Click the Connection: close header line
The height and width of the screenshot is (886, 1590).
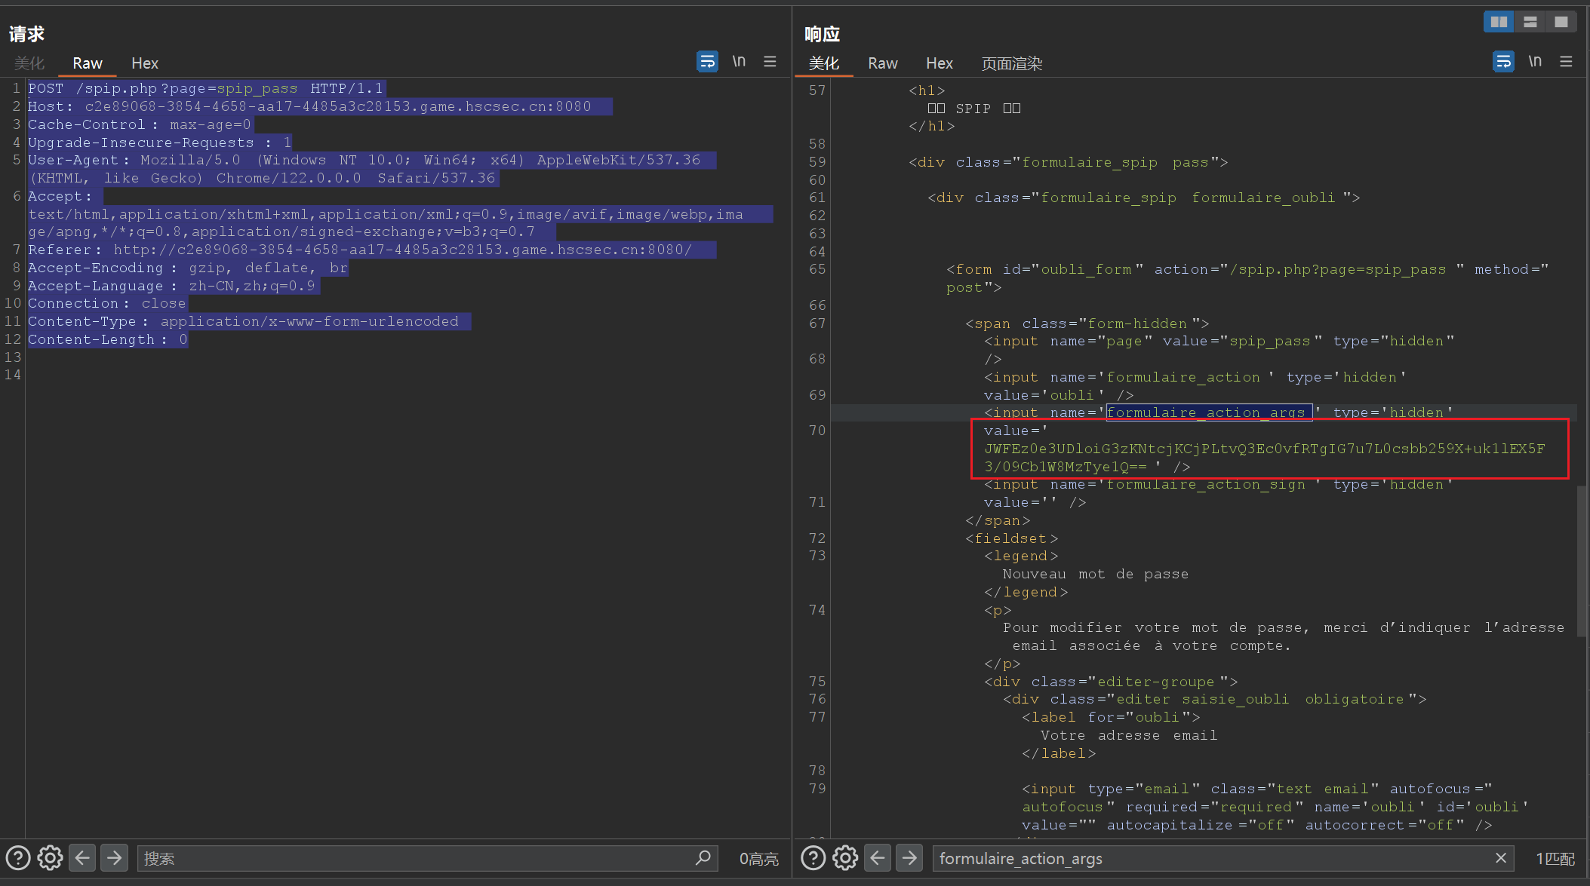pos(106,303)
